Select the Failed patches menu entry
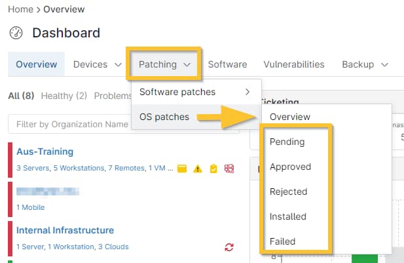Viewport: 404px width, 263px height. pos(282,241)
